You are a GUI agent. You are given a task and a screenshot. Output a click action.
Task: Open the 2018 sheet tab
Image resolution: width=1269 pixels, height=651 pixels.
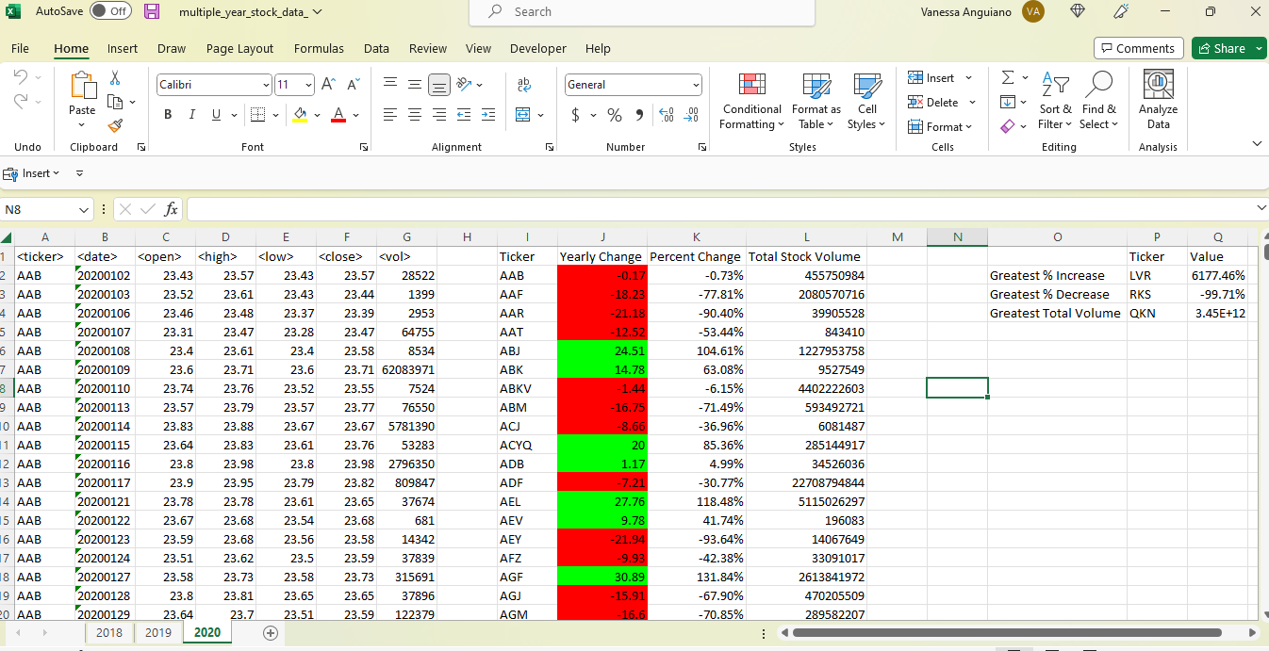click(x=109, y=633)
